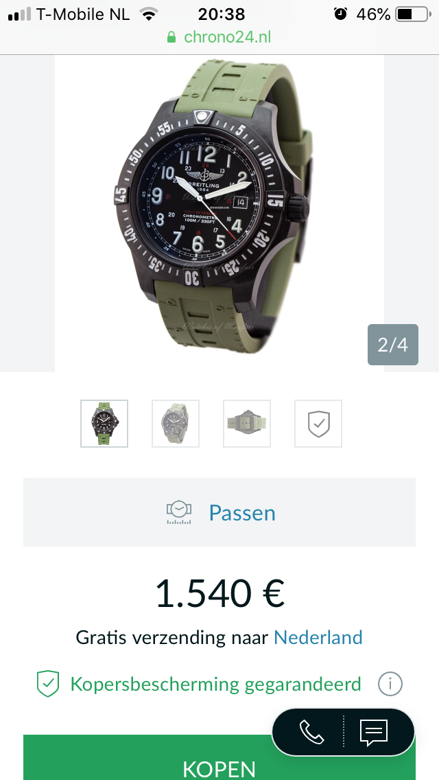The image size is (439, 780).
Task: Tap the buyer protection info icon
Action: tap(390, 684)
